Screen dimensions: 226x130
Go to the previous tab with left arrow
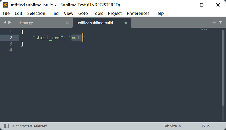coord(5,23)
